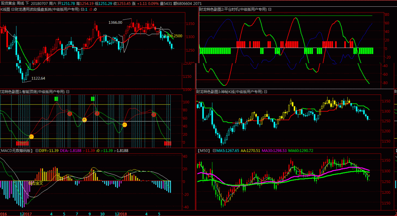Screen dimensions: 397x216
Task: Toggle the box after 财龙通用波段操盘系统(中级版用户专用)
Action: coord(82,10)
